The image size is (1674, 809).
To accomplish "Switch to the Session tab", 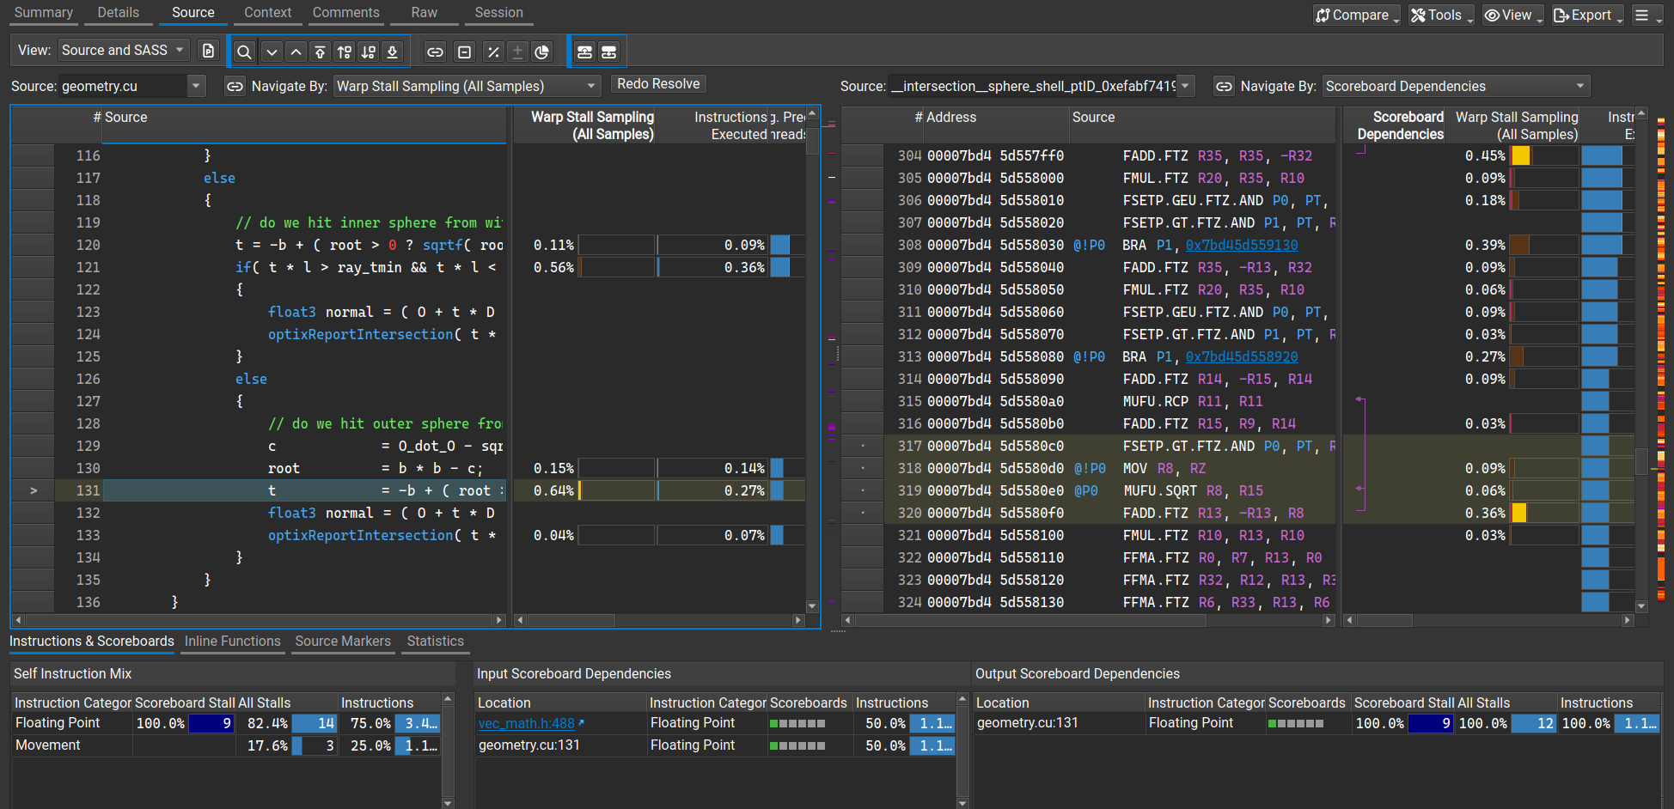I will 498,13.
